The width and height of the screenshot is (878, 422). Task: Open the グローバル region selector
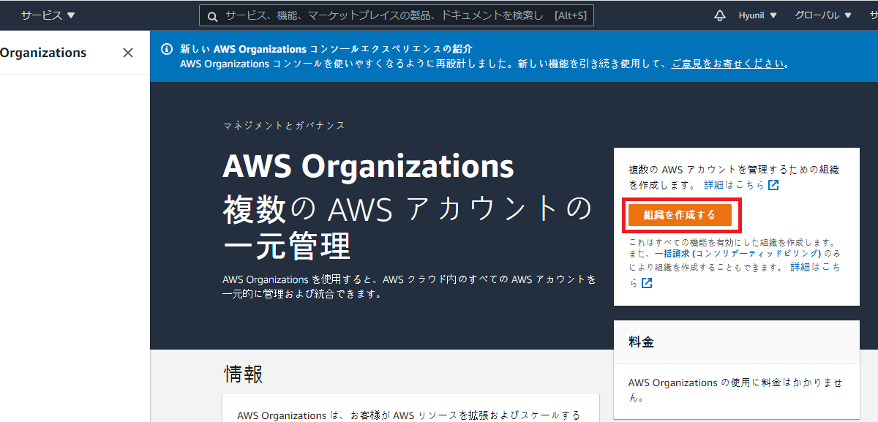tap(823, 15)
